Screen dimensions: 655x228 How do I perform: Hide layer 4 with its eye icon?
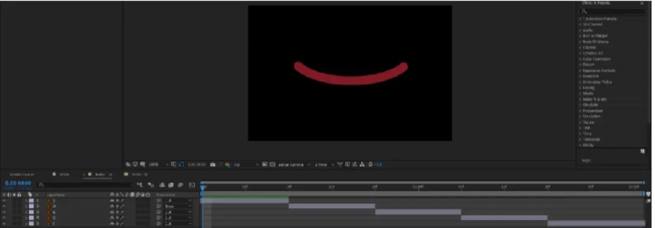(4, 218)
